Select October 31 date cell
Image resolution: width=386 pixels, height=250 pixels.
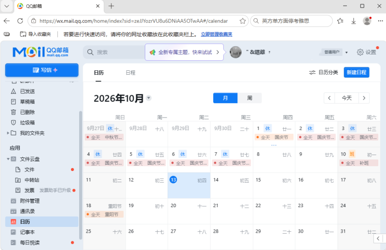[x=359, y=237]
